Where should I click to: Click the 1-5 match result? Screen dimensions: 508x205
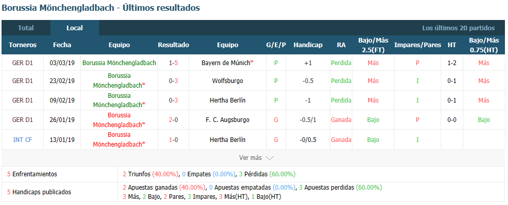[x=173, y=63]
